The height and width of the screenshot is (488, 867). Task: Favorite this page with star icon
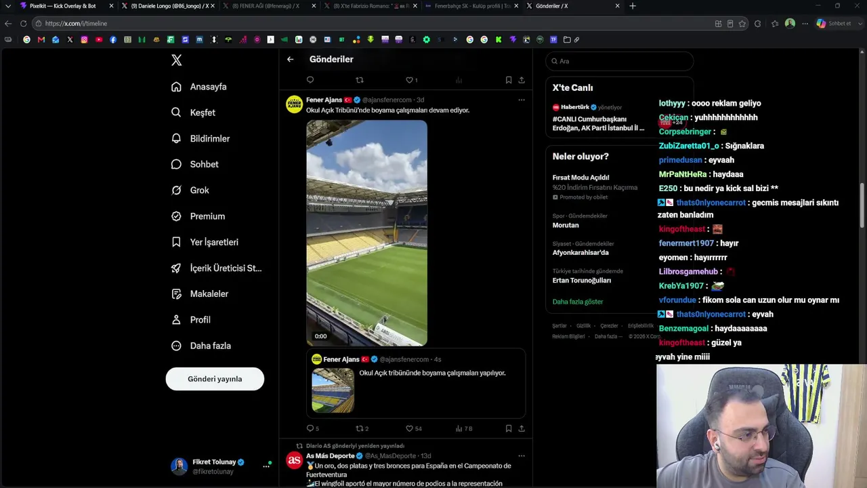(x=742, y=24)
